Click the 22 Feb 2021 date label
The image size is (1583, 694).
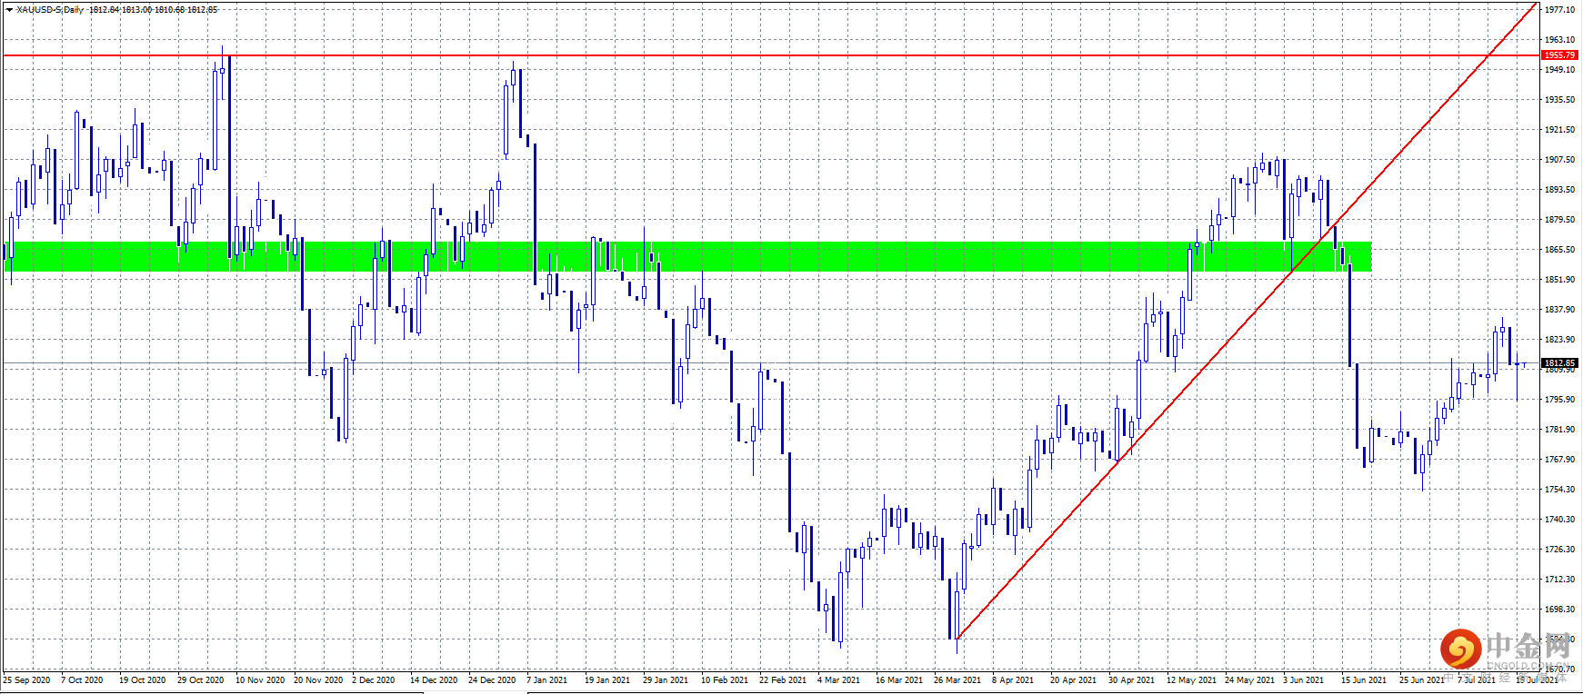[783, 680]
